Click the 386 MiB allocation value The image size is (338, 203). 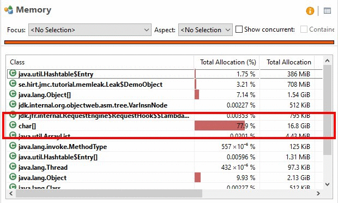coord(299,74)
